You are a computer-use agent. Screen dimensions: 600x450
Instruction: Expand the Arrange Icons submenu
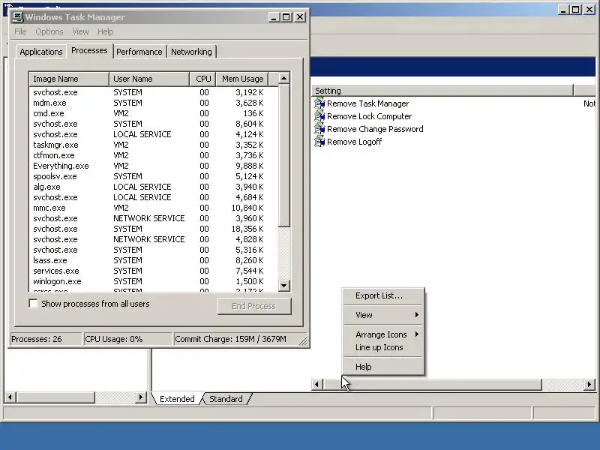[x=384, y=334]
